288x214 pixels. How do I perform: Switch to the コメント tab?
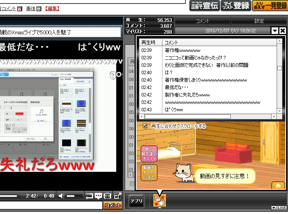coord(203,21)
